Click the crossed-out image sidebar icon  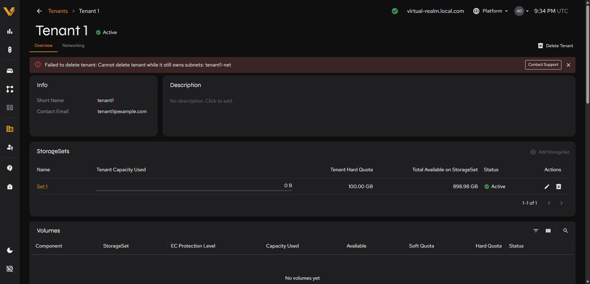click(10, 269)
